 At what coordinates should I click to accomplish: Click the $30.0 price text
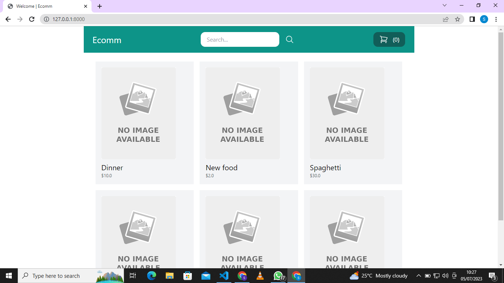tap(315, 176)
